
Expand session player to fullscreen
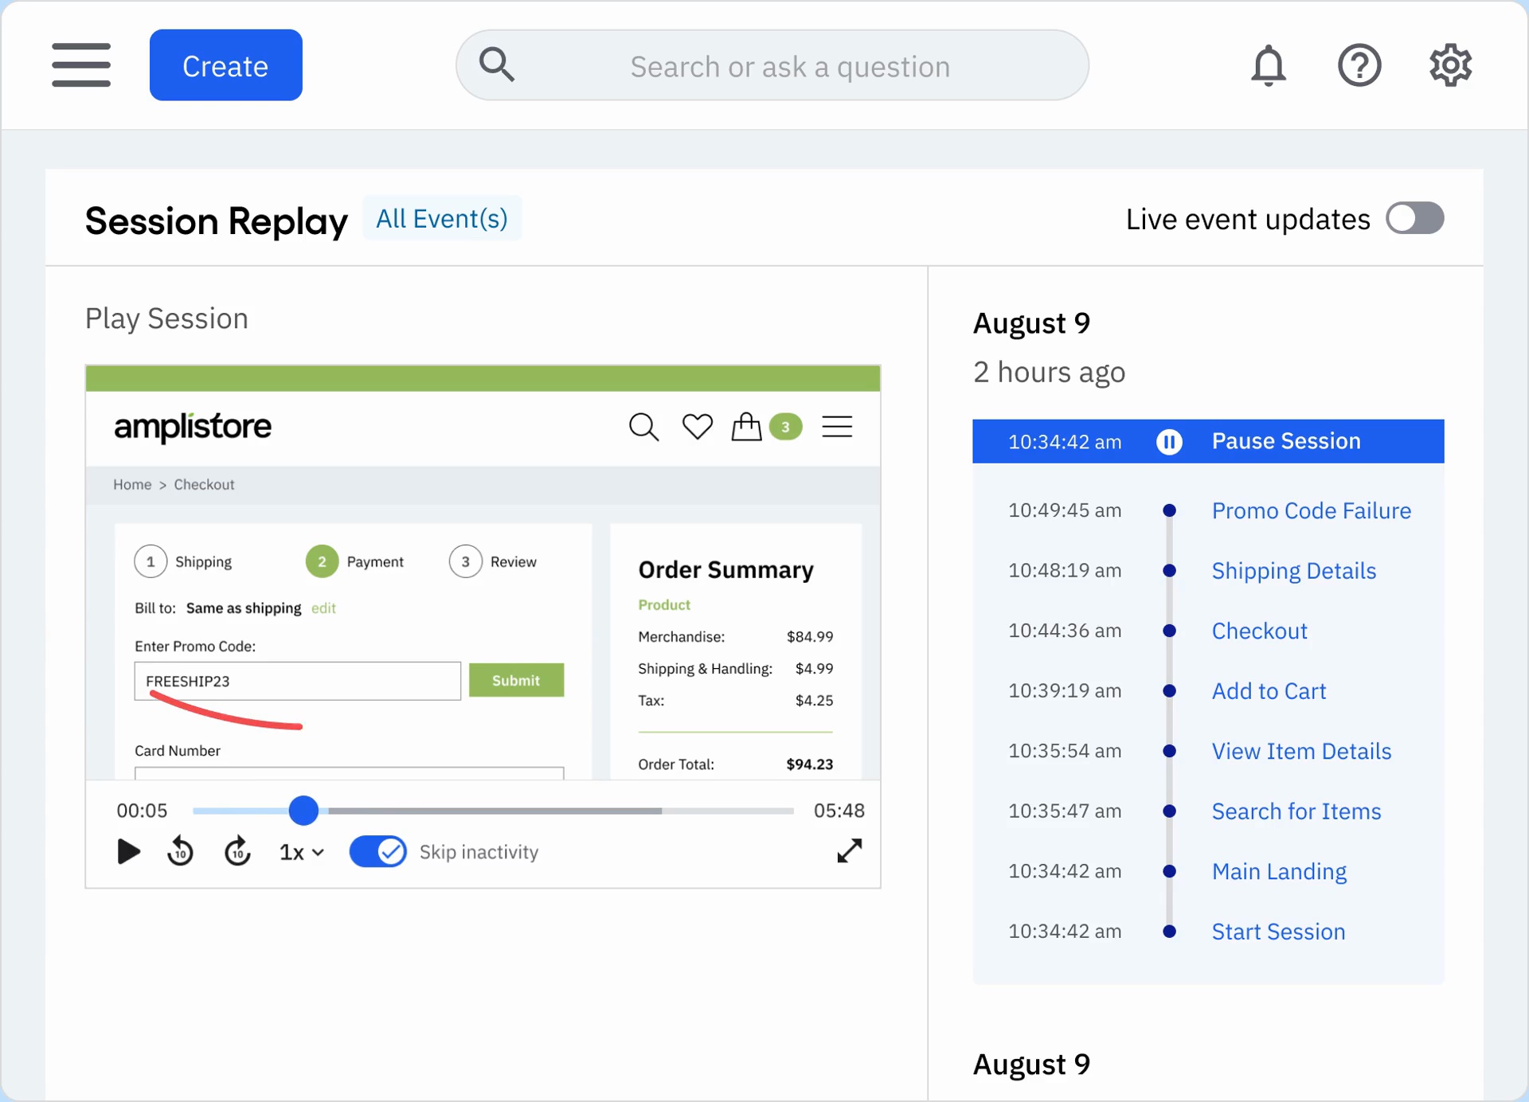849,851
